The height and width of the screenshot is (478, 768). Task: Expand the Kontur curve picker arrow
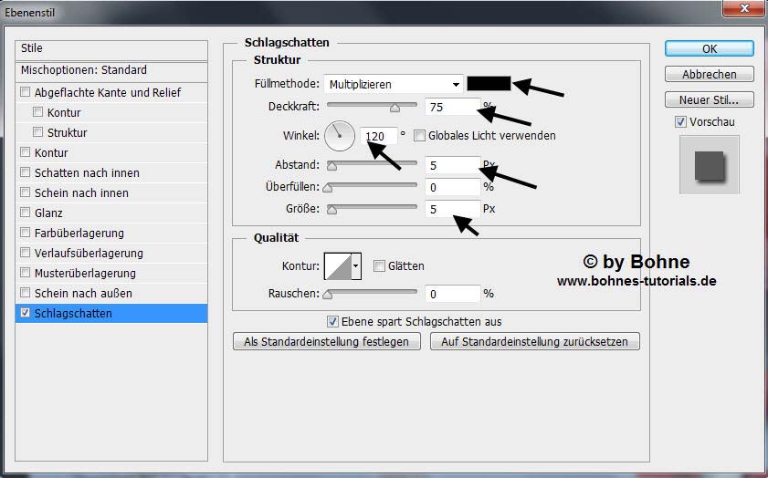356,265
